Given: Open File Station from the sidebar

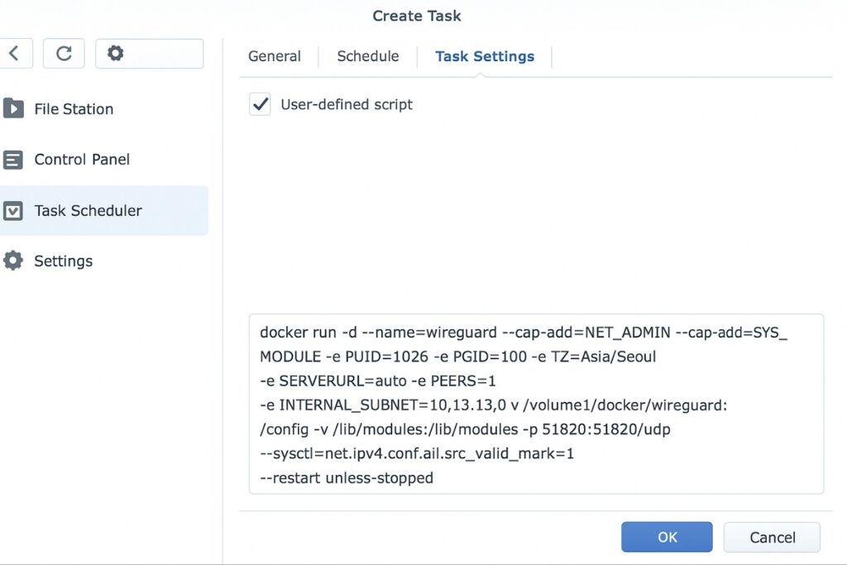Looking at the screenshot, I should pos(73,108).
